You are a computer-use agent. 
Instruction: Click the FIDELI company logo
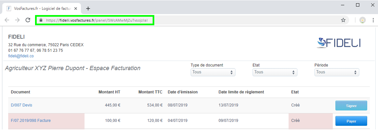click(x=339, y=43)
